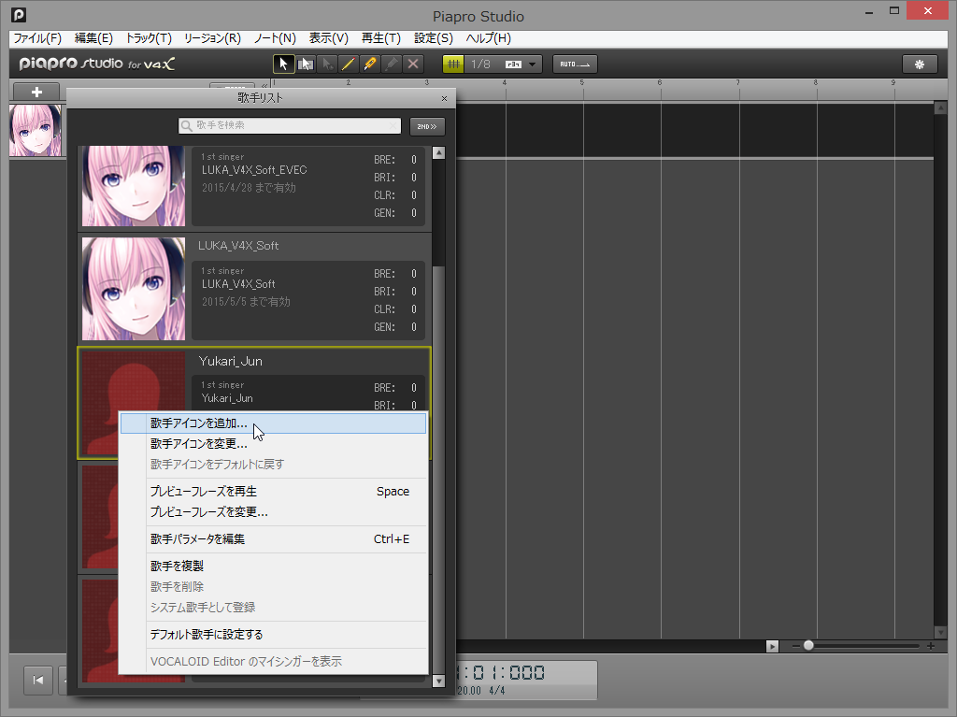The image size is (957, 717).
Task: Add a new track with plus button
Action: (x=36, y=93)
